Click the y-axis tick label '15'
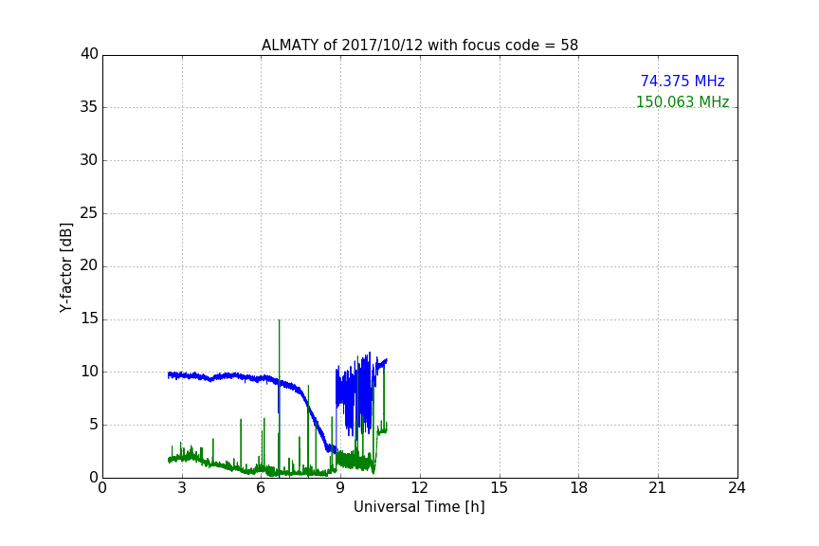Viewport: 819px width, 546px height. (x=89, y=318)
